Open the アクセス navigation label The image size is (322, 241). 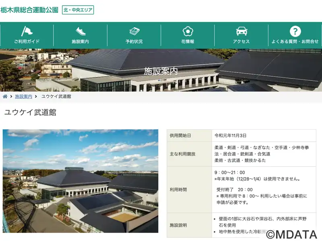[241, 41]
